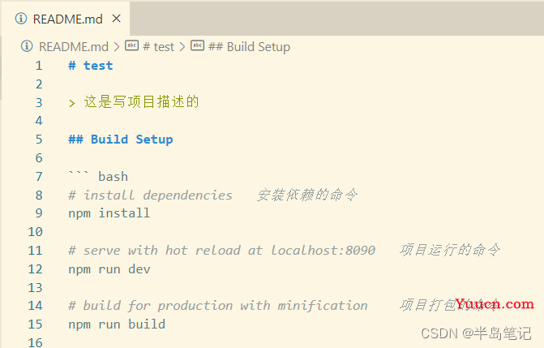Screen dimensions: 544x348
Task: Click the 'npm install' line
Action: coord(109,213)
